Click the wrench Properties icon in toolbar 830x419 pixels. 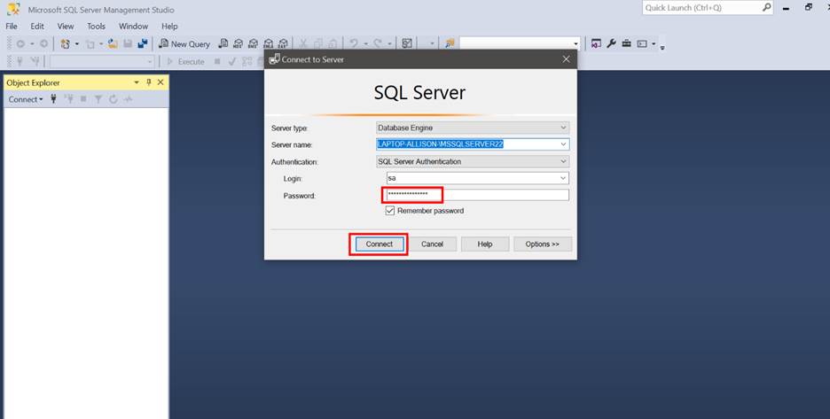coord(611,43)
